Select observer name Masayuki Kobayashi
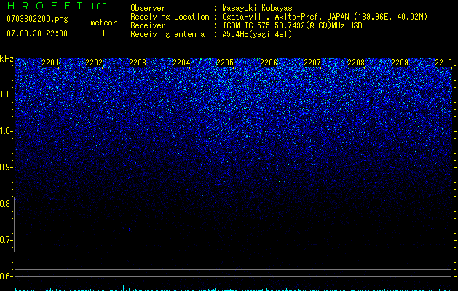Viewport: 458px width, 291px height. coord(261,8)
